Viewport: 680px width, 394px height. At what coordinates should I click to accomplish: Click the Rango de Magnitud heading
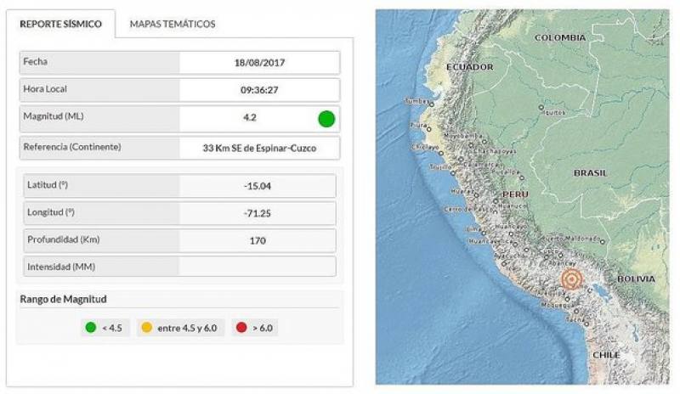coord(63,299)
